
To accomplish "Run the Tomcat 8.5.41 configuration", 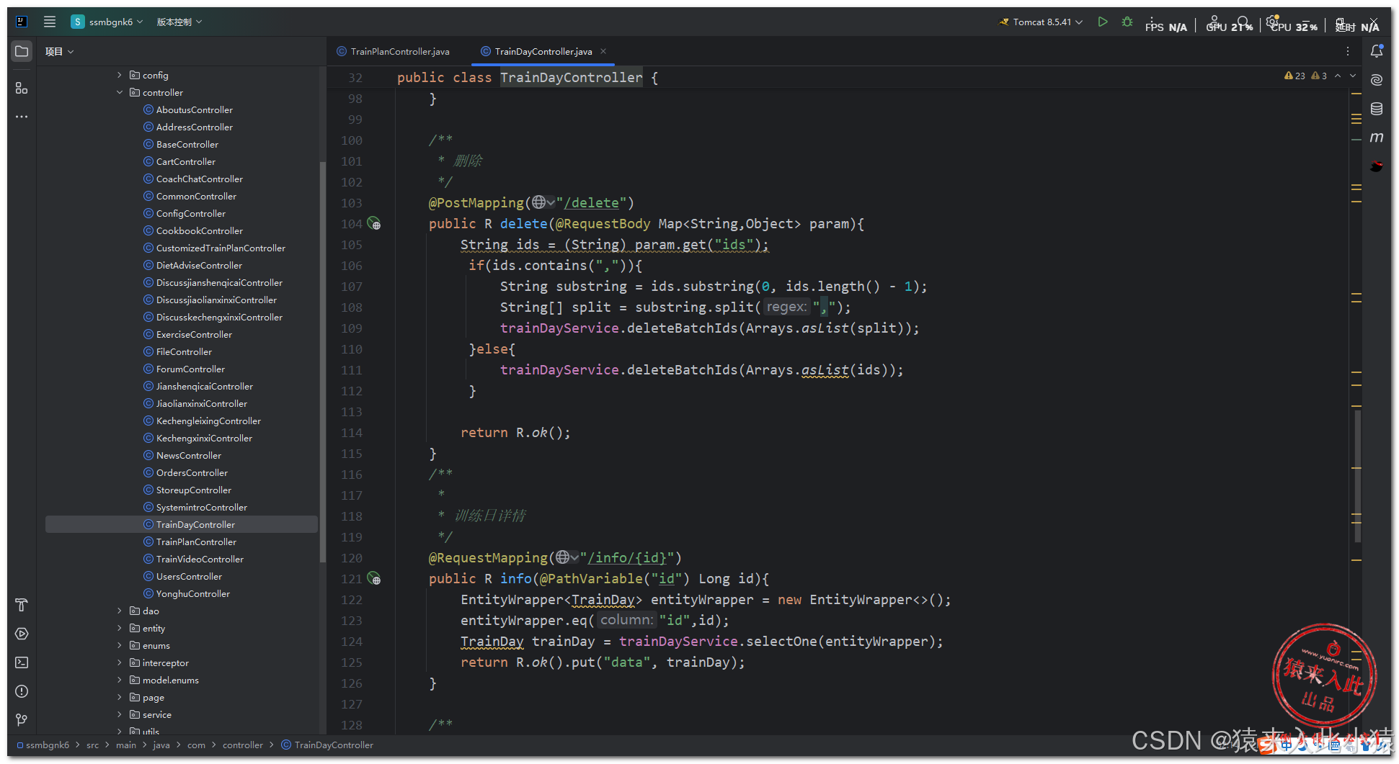I will (x=1103, y=22).
